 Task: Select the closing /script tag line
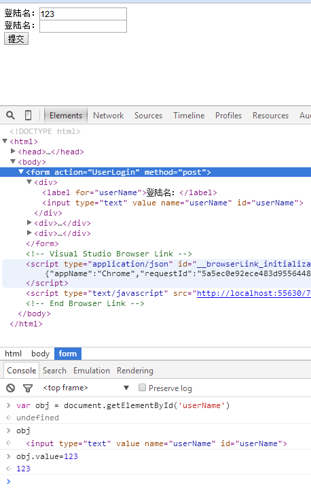47,283
